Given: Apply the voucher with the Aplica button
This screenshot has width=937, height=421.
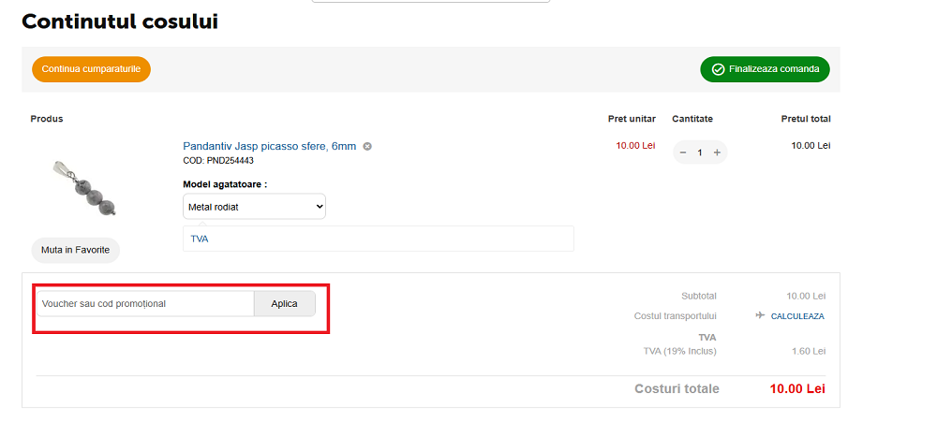Looking at the screenshot, I should tap(284, 303).
